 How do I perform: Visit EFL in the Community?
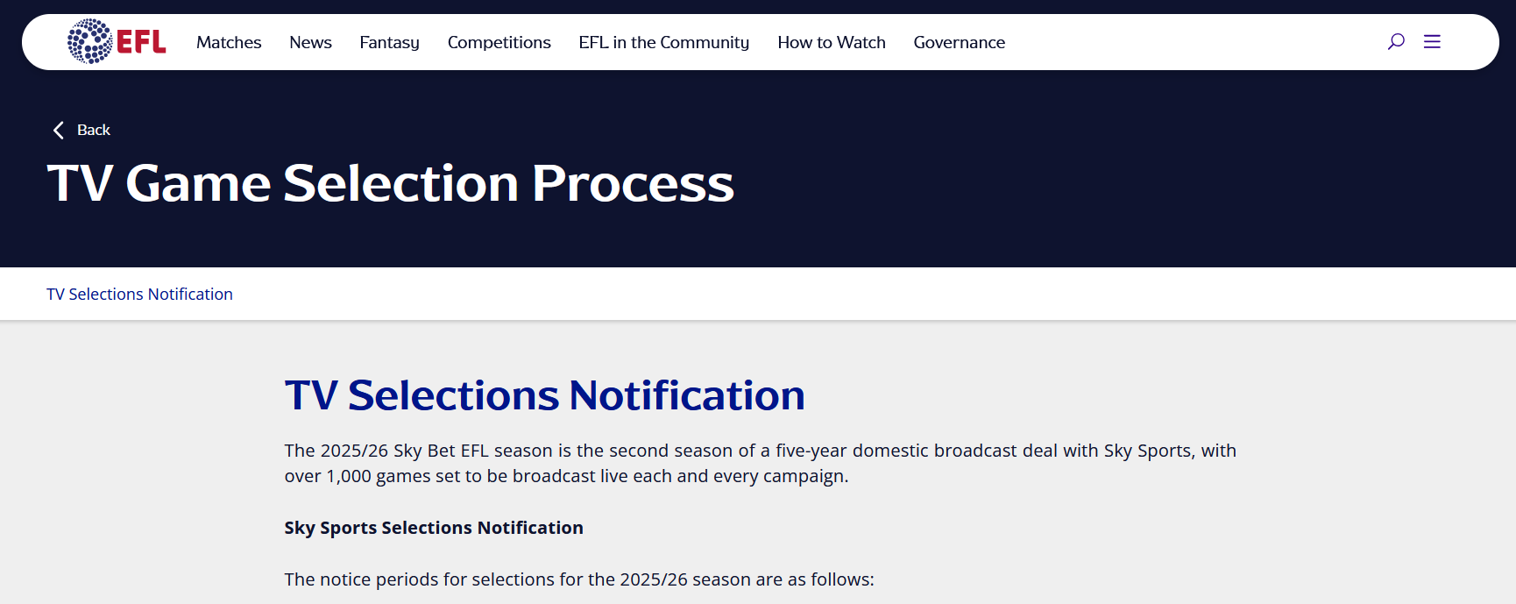[663, 42]
